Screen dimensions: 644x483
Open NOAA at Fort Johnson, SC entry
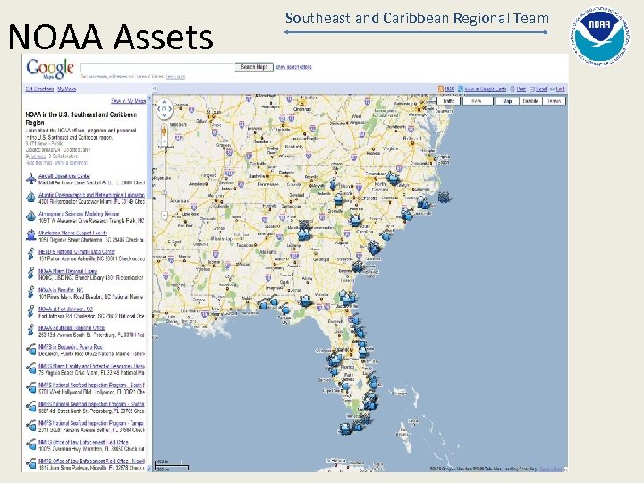pyautogui.click(x=65, y=309)
